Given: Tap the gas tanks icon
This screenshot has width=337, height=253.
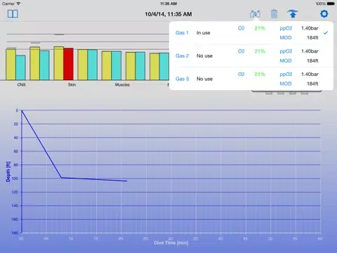Looking at the screenshot, I should [x=255, y=14].
